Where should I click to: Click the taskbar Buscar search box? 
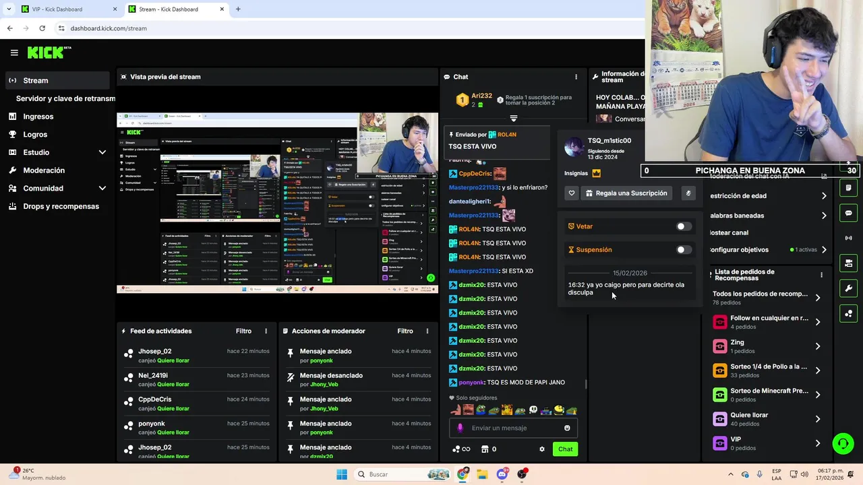pyautogui.click(x=403, y=474)
